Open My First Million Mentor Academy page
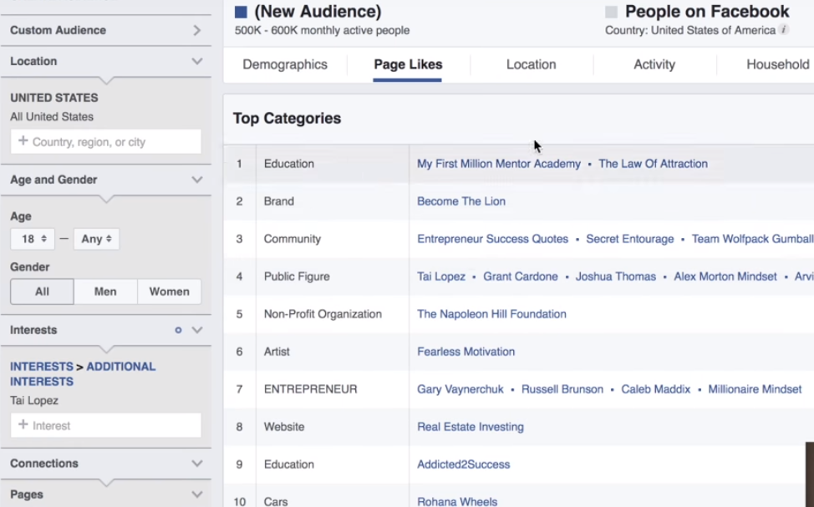This screenshot has width=814, height=507. (x=499, y=164)
